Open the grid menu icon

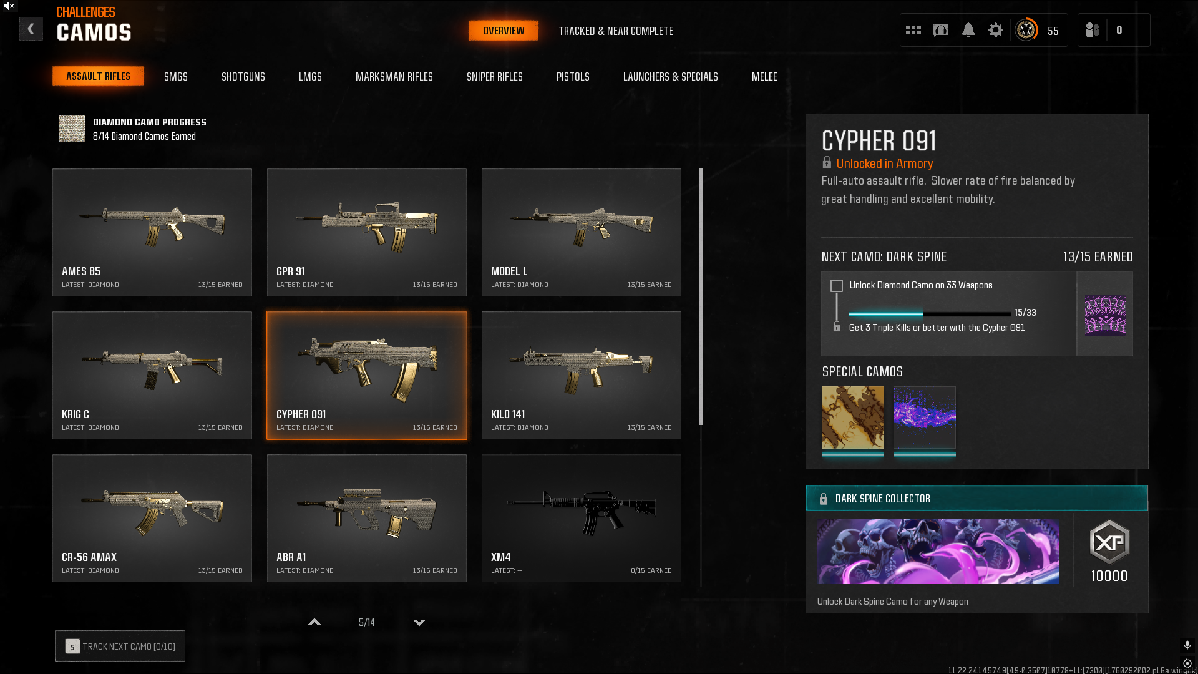pyautogui.click(x=913, y=30)
